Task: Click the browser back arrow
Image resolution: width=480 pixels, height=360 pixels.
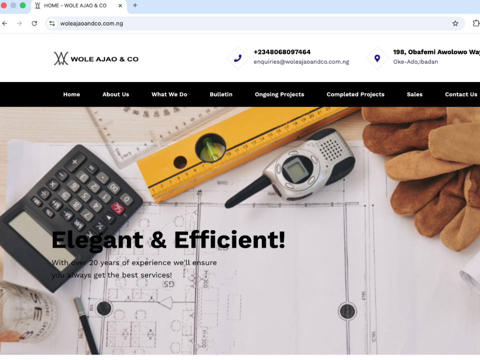Action: [x=5, y=23]
